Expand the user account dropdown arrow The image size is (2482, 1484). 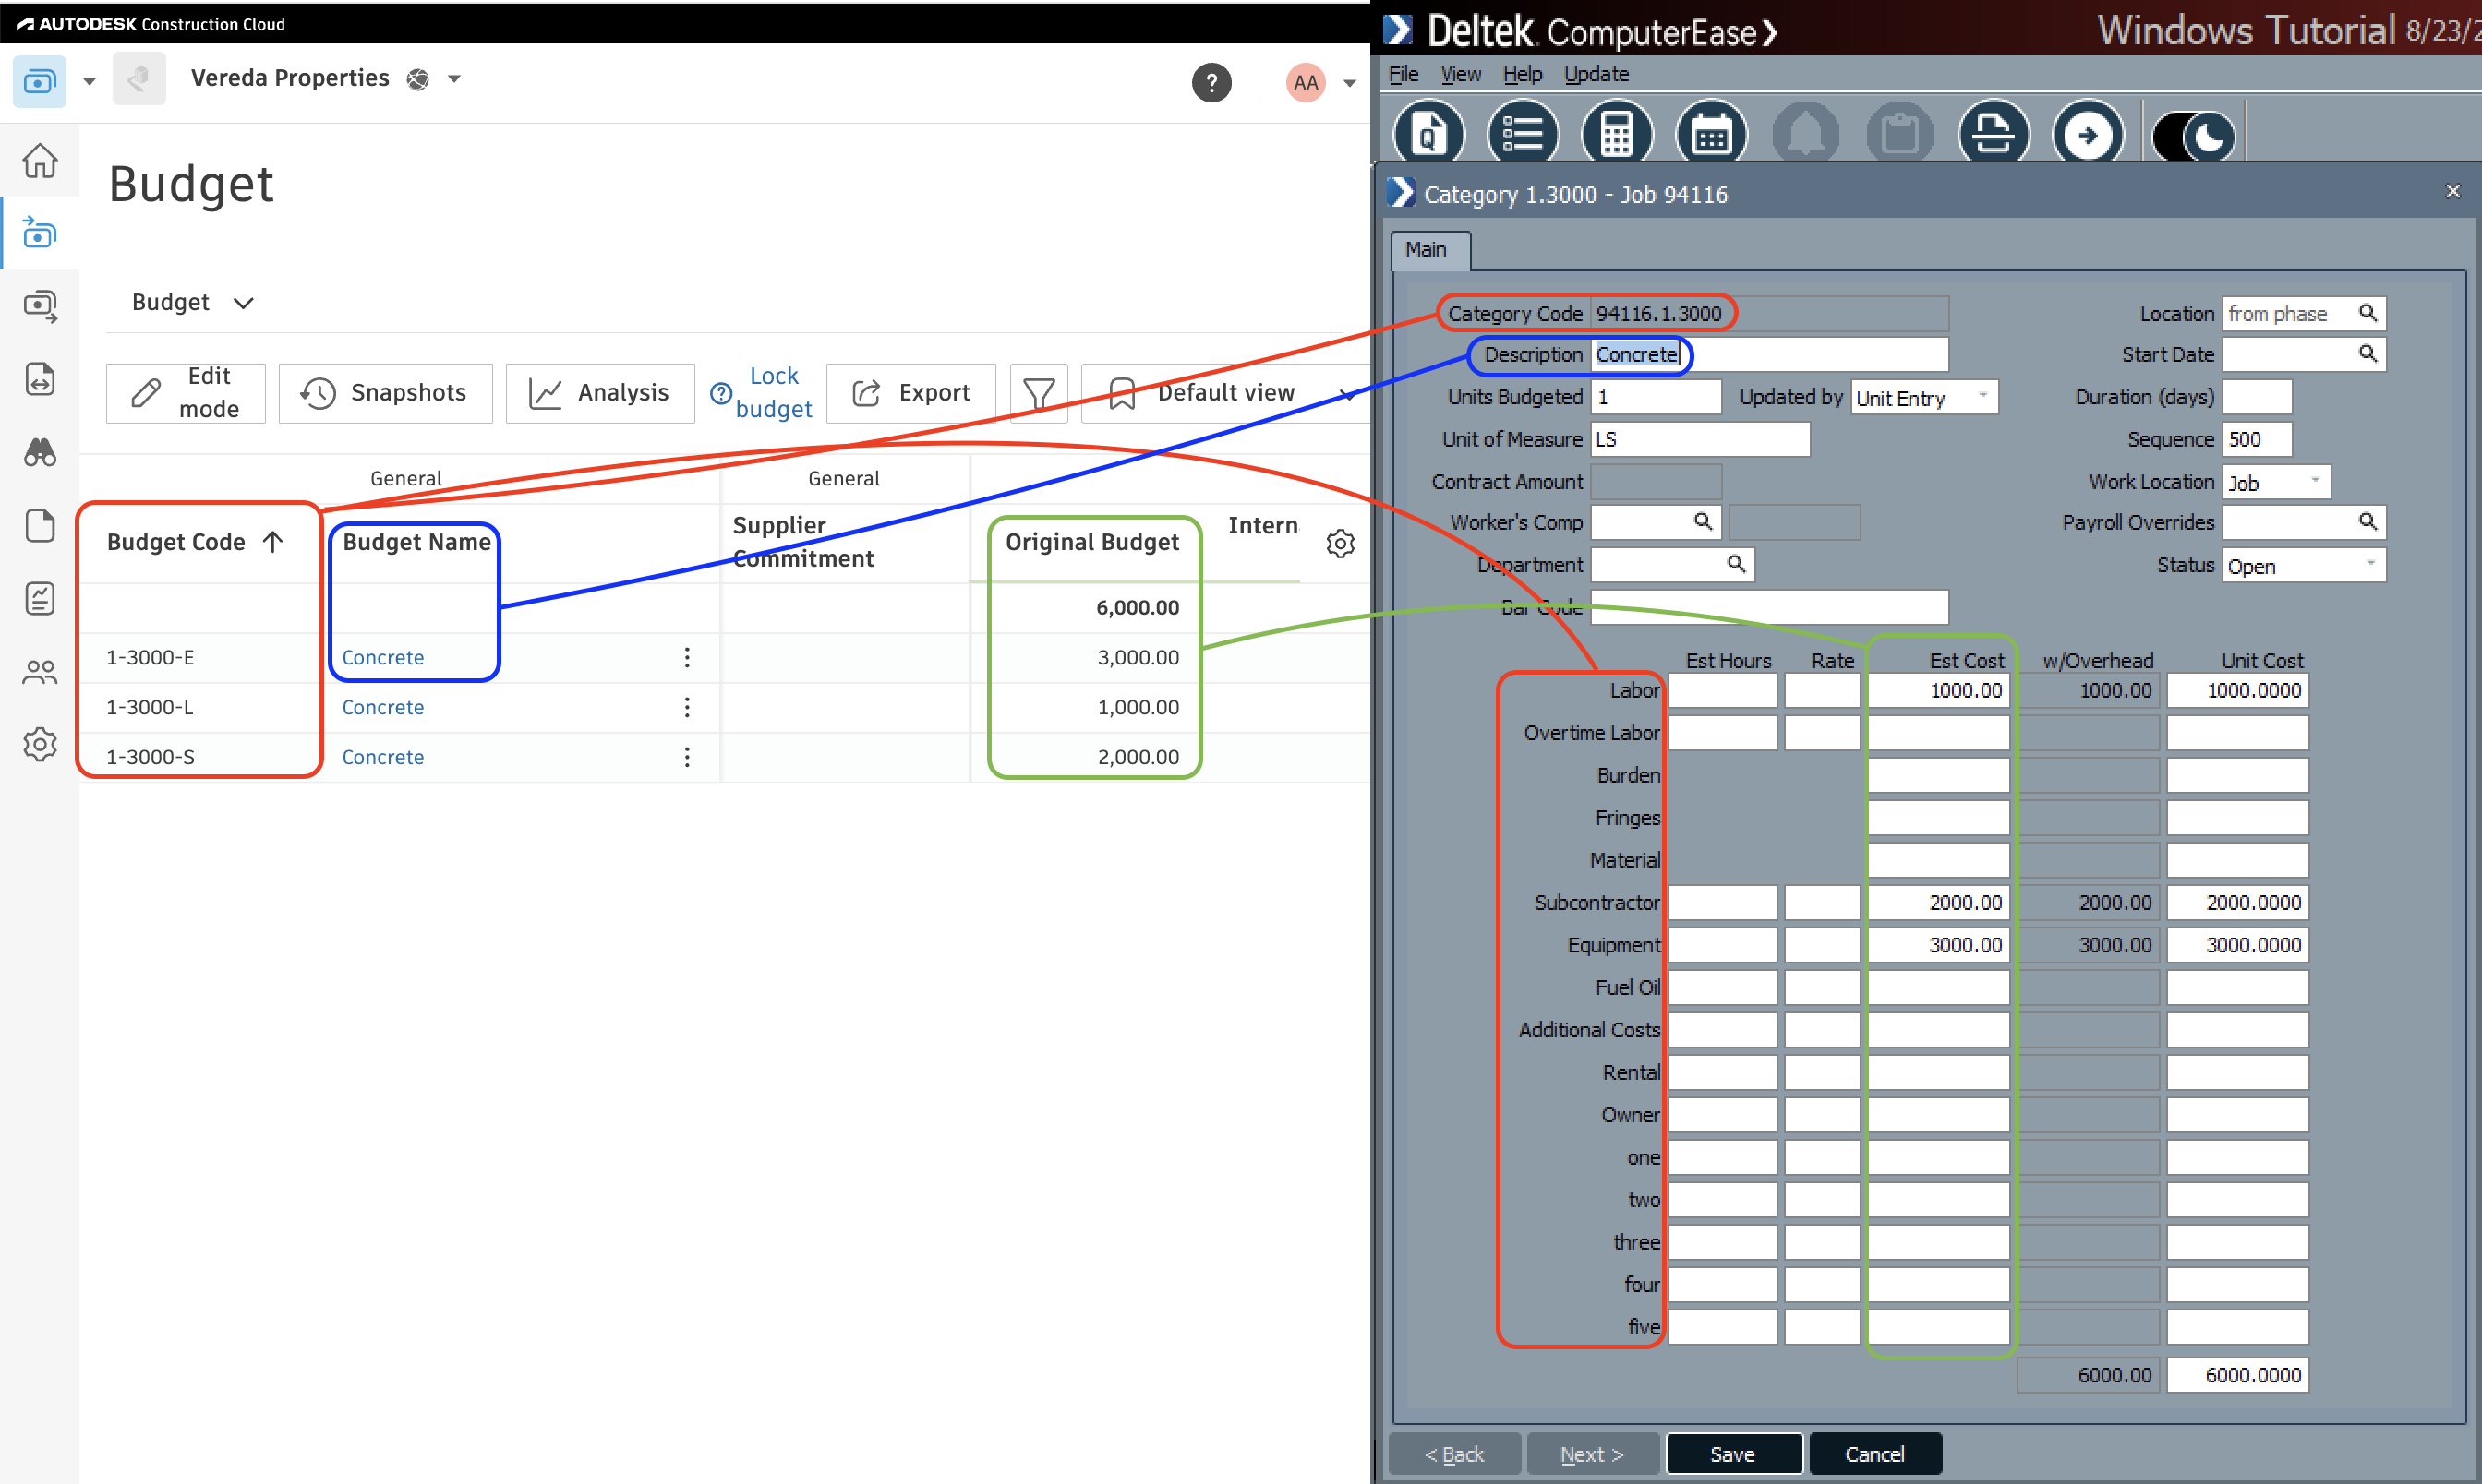pos(1350,83)
